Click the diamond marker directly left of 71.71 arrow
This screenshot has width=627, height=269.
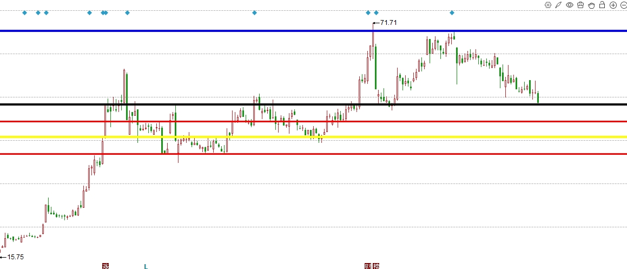click(368, 13)
